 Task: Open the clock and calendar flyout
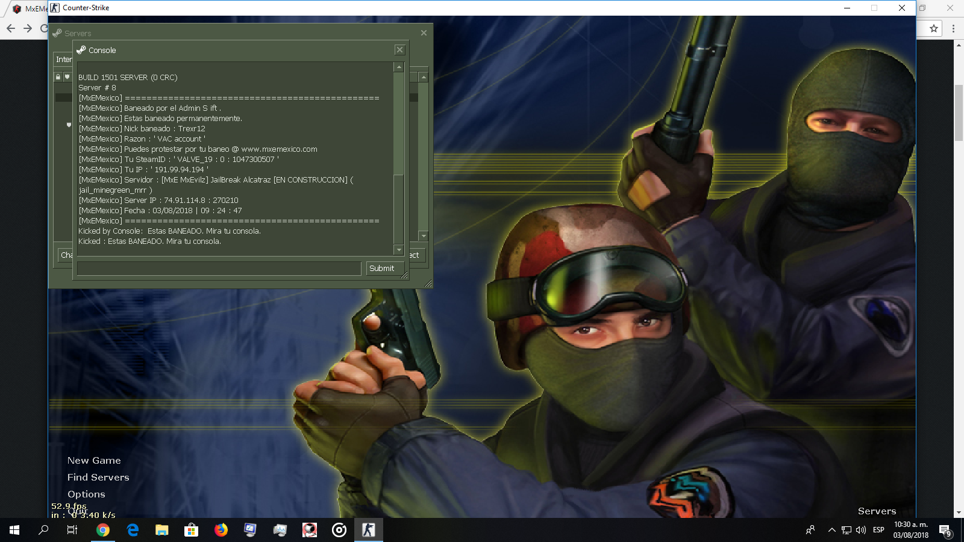[x=911, y=530]
